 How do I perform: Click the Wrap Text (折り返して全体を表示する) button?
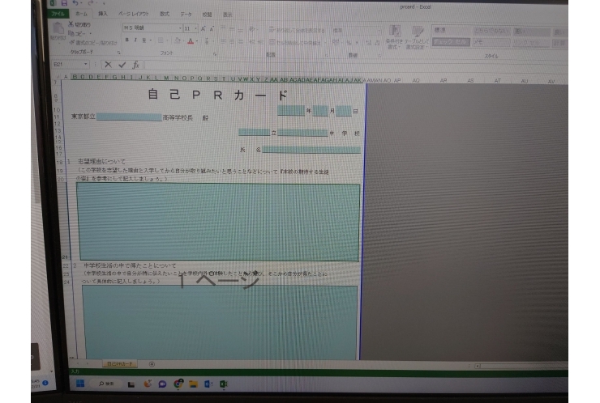(297, 30)
